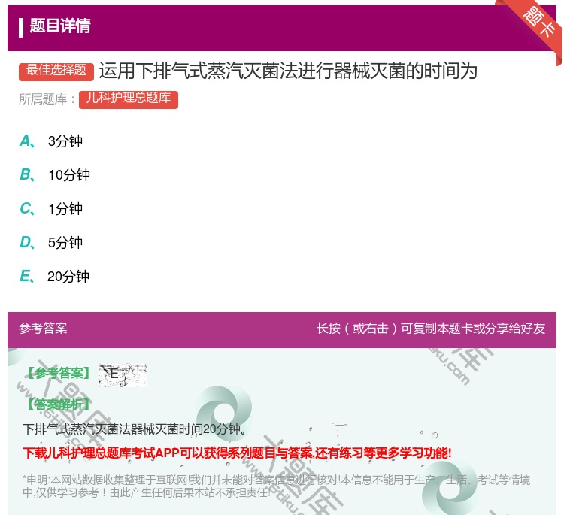The image size is (564, 515).
Task: Select answer option A 3分钟
Action: pos(51,141)
